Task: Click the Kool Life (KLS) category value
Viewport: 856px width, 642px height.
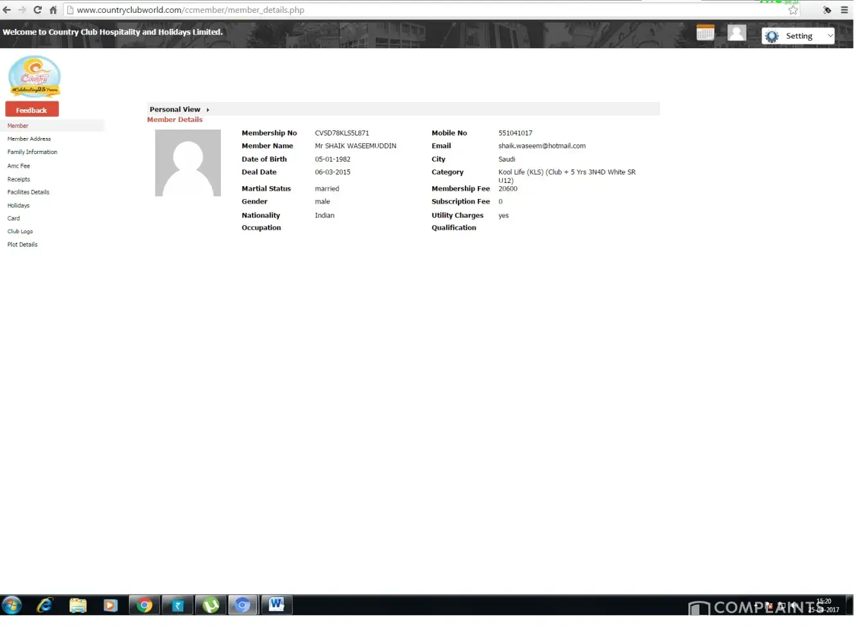Action: coord(567,176)
